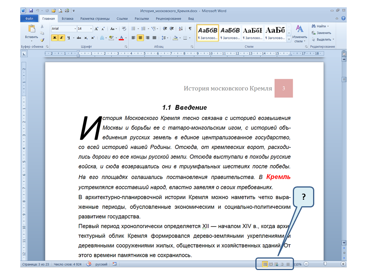This screenshot has height=275, width=367.
Task: Switch to the Рецензирование tab
Action: pos(168,18)
